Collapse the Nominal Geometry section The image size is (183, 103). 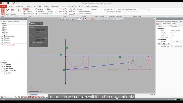(x=157, y=44)
